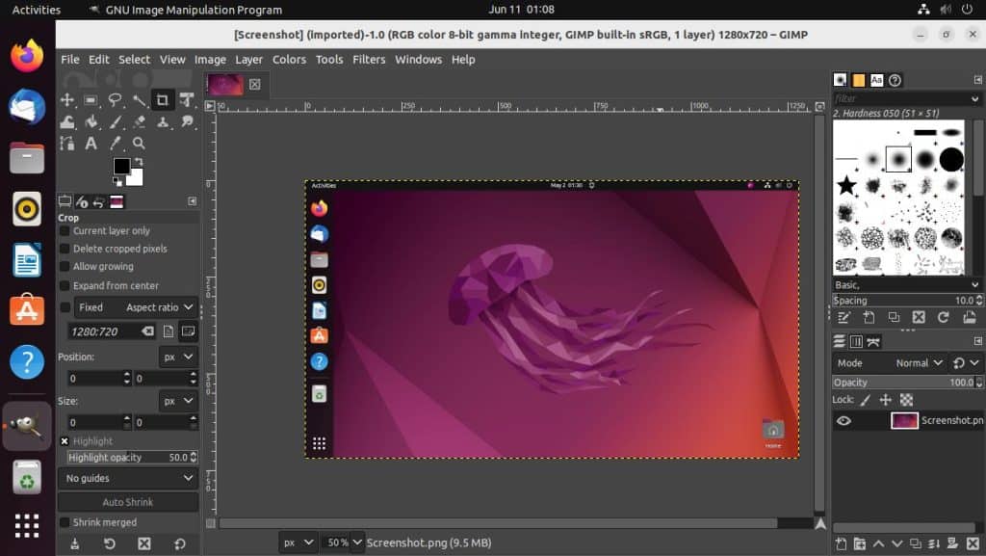Open the Images tab in toolbox dock
986x556 pixels.
tap(117, 202)
